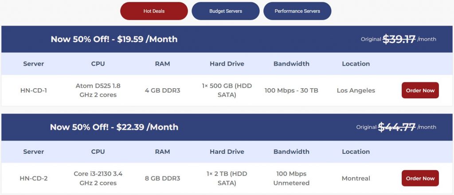The image size is (454, 195).
Task: Click the Atom D525 CPU specification
Action: 98,90
